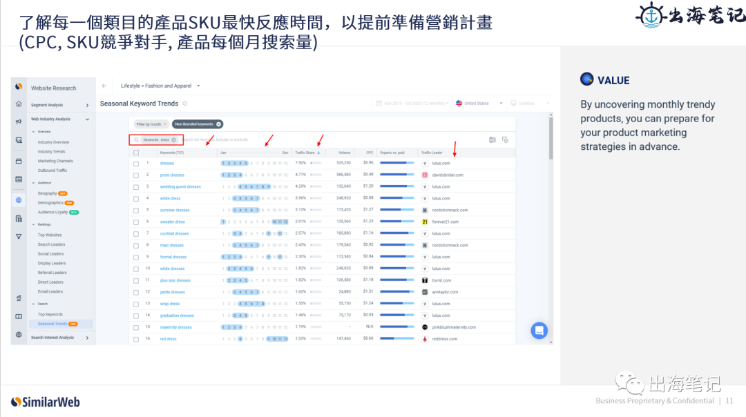746x417 pixels.
Task: Check the checkbox on the dresses row
Action: point(135,164)
